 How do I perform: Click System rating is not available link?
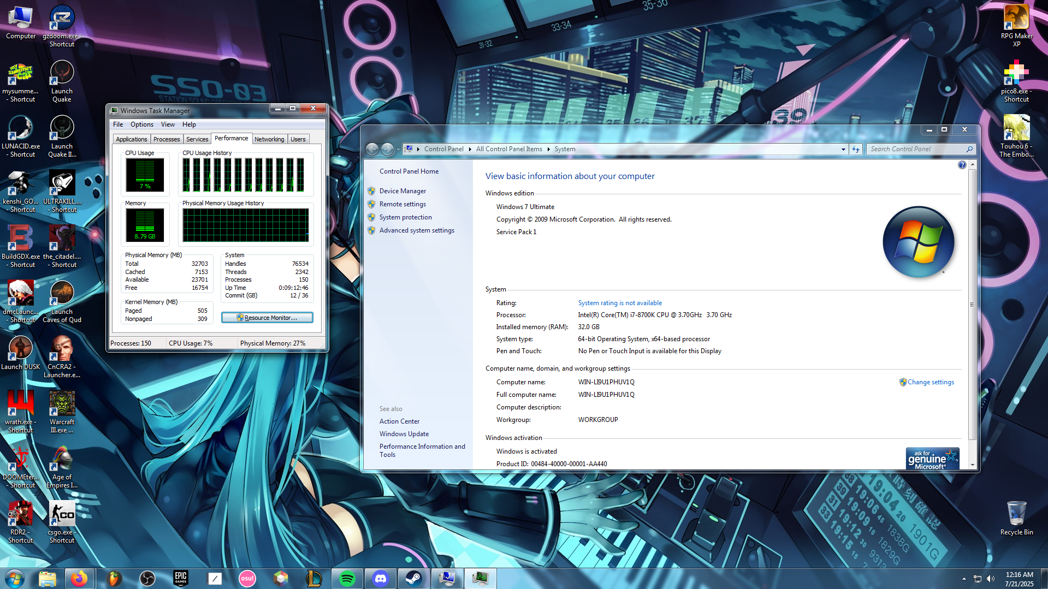pyautogui.click(x=620, y=303)
